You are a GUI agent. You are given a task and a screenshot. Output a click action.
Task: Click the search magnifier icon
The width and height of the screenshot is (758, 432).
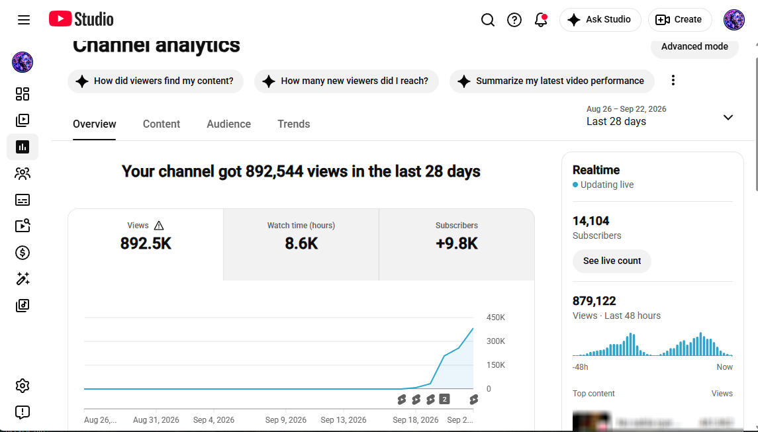click(x=488, y=20)
